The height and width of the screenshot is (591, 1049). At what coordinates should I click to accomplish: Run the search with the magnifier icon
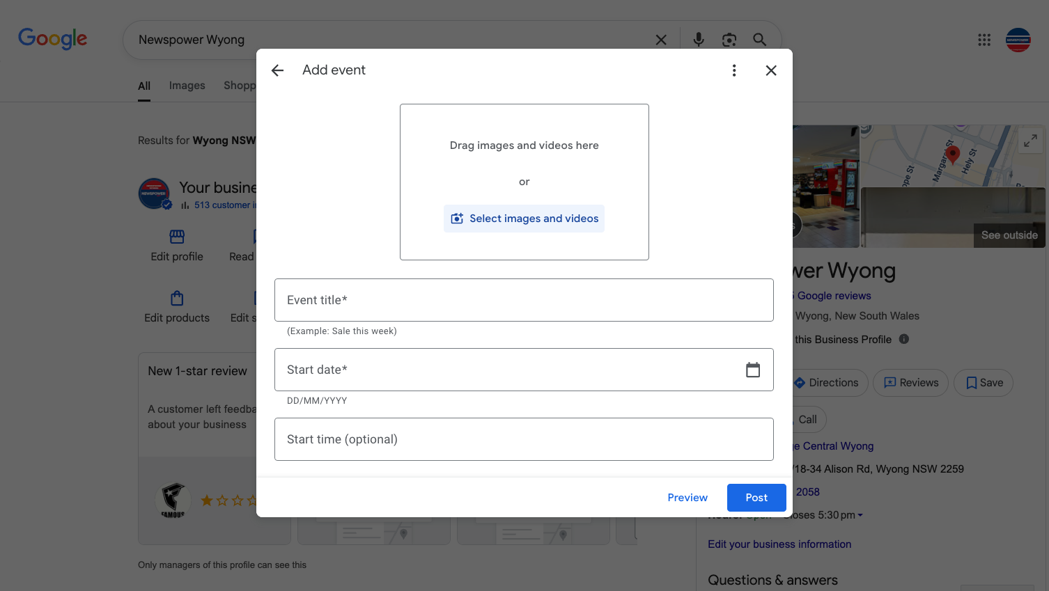pos(760,40)
